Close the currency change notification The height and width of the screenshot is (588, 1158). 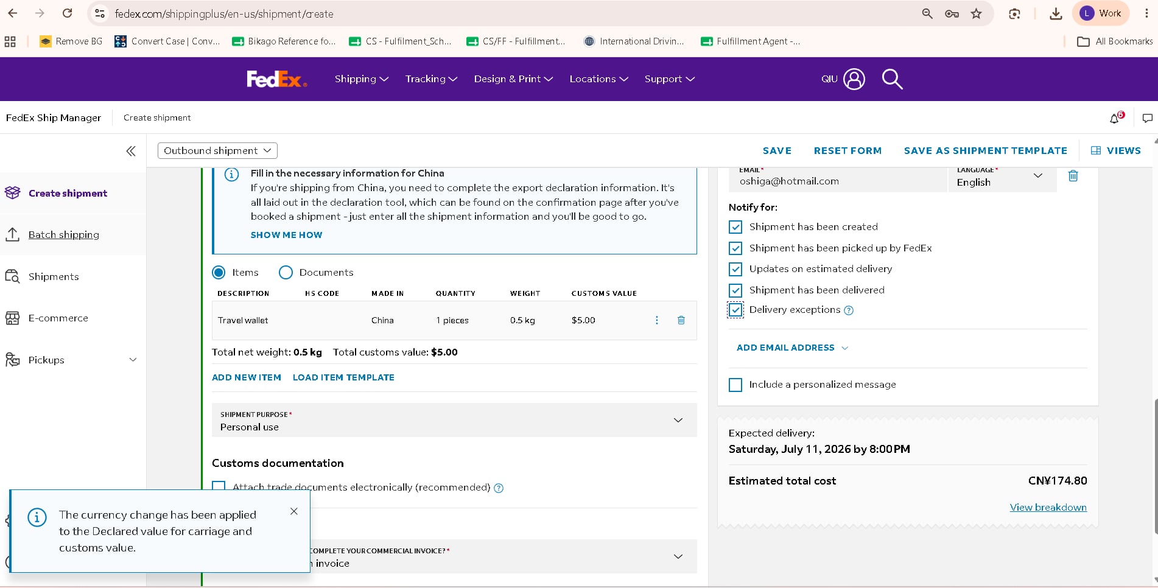(x=294, y=511)
